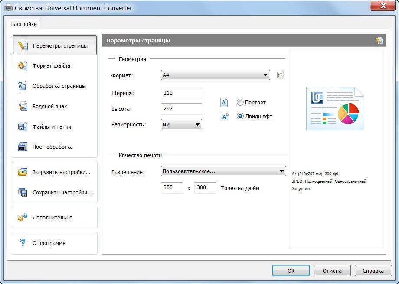The height and width of the screenshot is (284, 399).
Task: Click the page icon in the header bar
Action: pos(379,40)
